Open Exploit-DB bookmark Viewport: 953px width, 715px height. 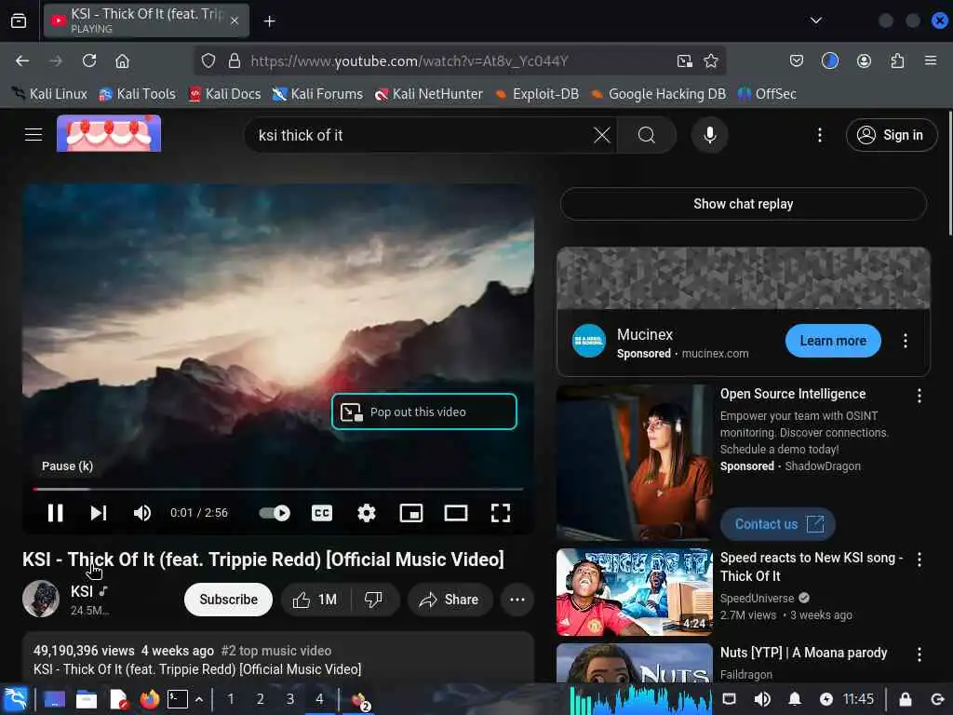(x=537, y=94)
